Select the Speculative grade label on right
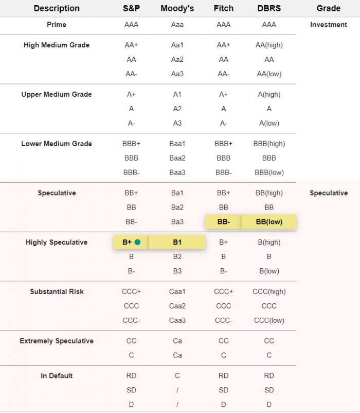This screenshot has width=360, height=413. pyautogui.click(x=329, y=193)
